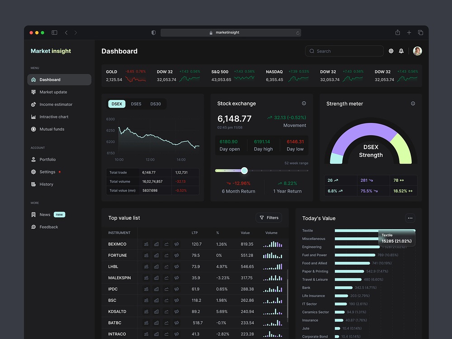Click the Bank category label
The image size is (452, 339).
coord(306,287)
